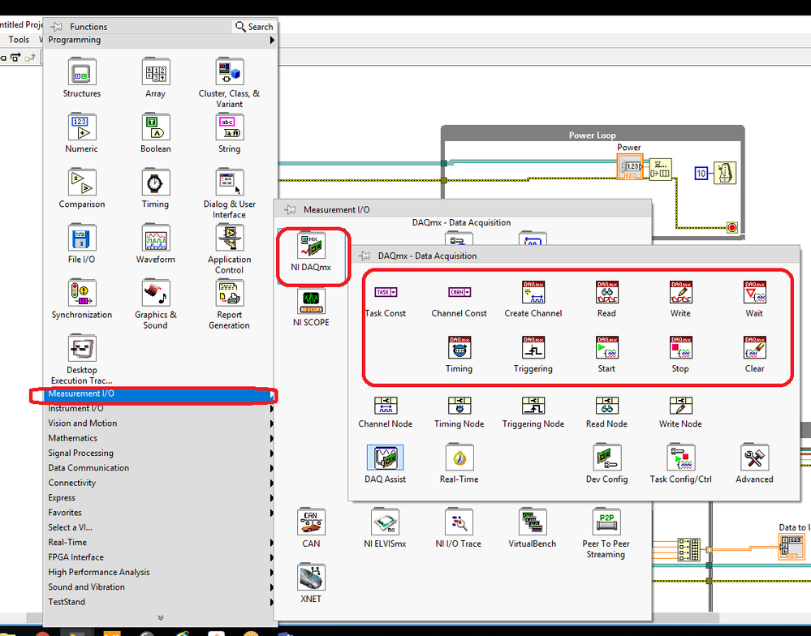Pin the Functions palette
This screenshot has width=811, height=636.
(x=56, y=26)
